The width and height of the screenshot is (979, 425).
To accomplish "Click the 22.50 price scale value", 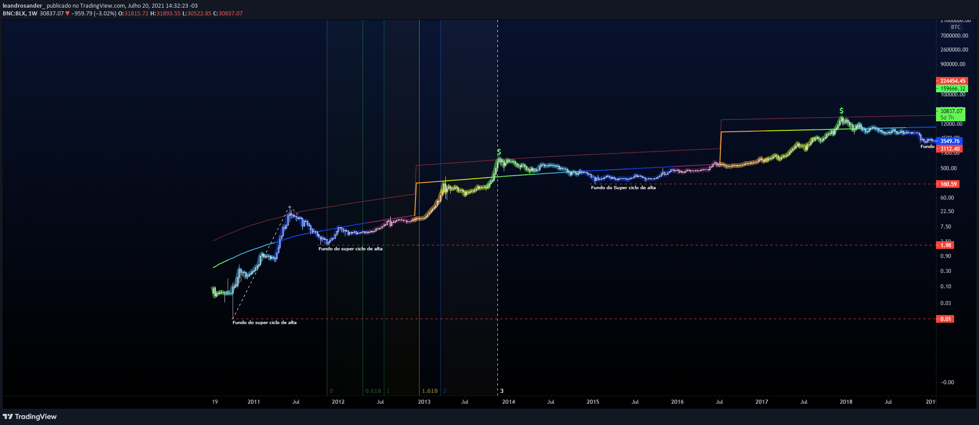I will click(x=947, y=211).
